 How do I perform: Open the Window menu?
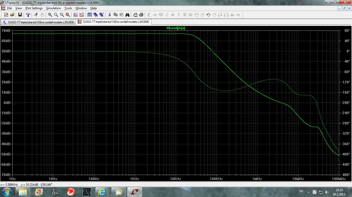[81, 8]
